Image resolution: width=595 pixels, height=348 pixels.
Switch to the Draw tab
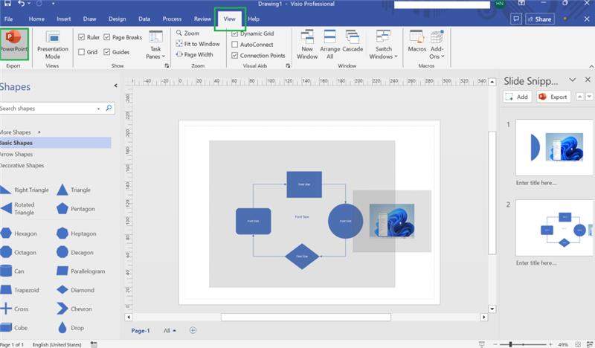89,19
